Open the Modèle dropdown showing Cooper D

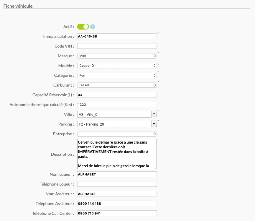coord(117,66)
